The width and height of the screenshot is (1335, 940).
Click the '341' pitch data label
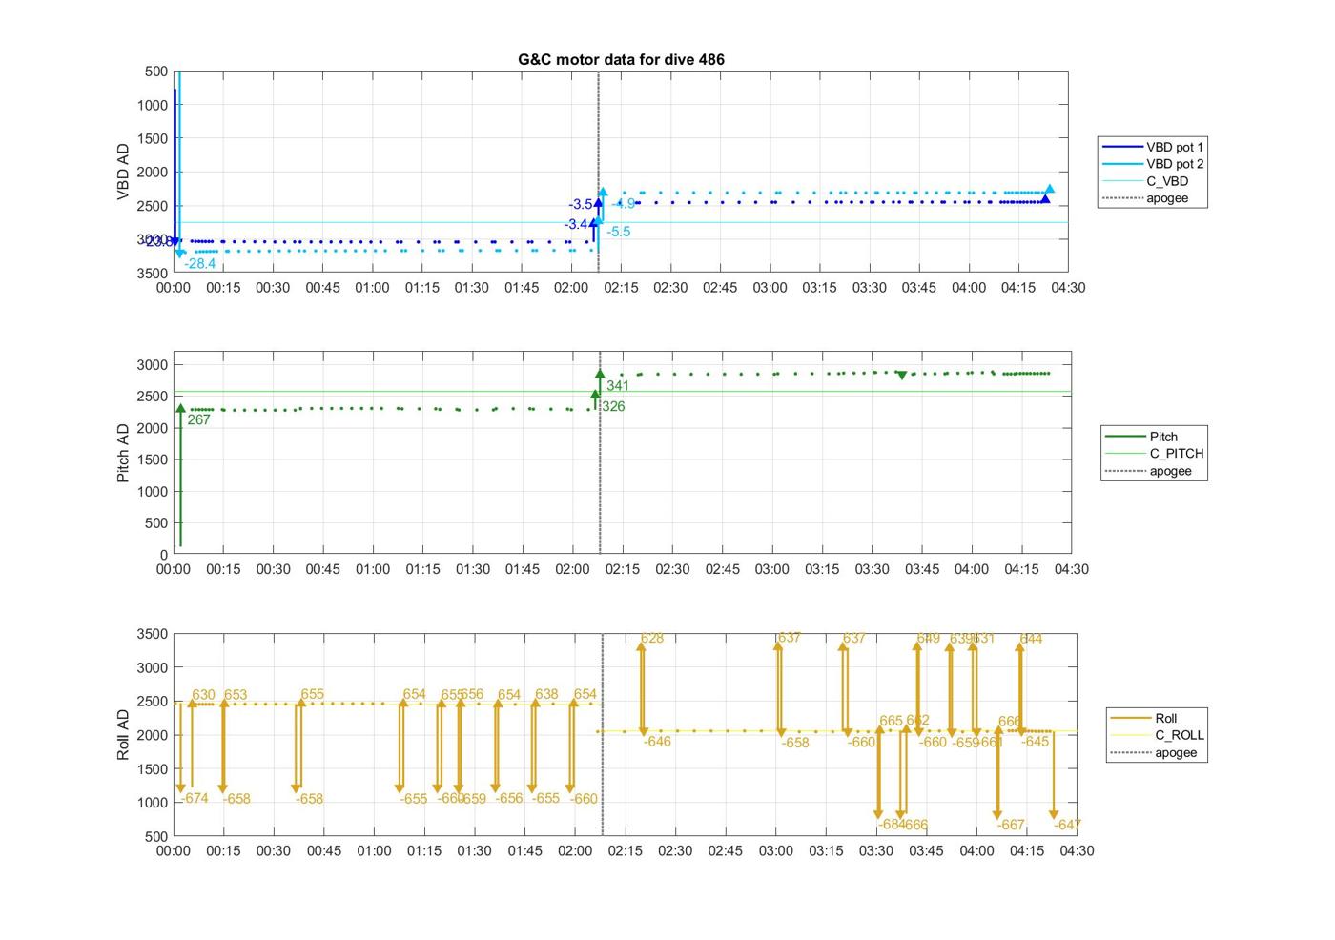tap(618, 386)
